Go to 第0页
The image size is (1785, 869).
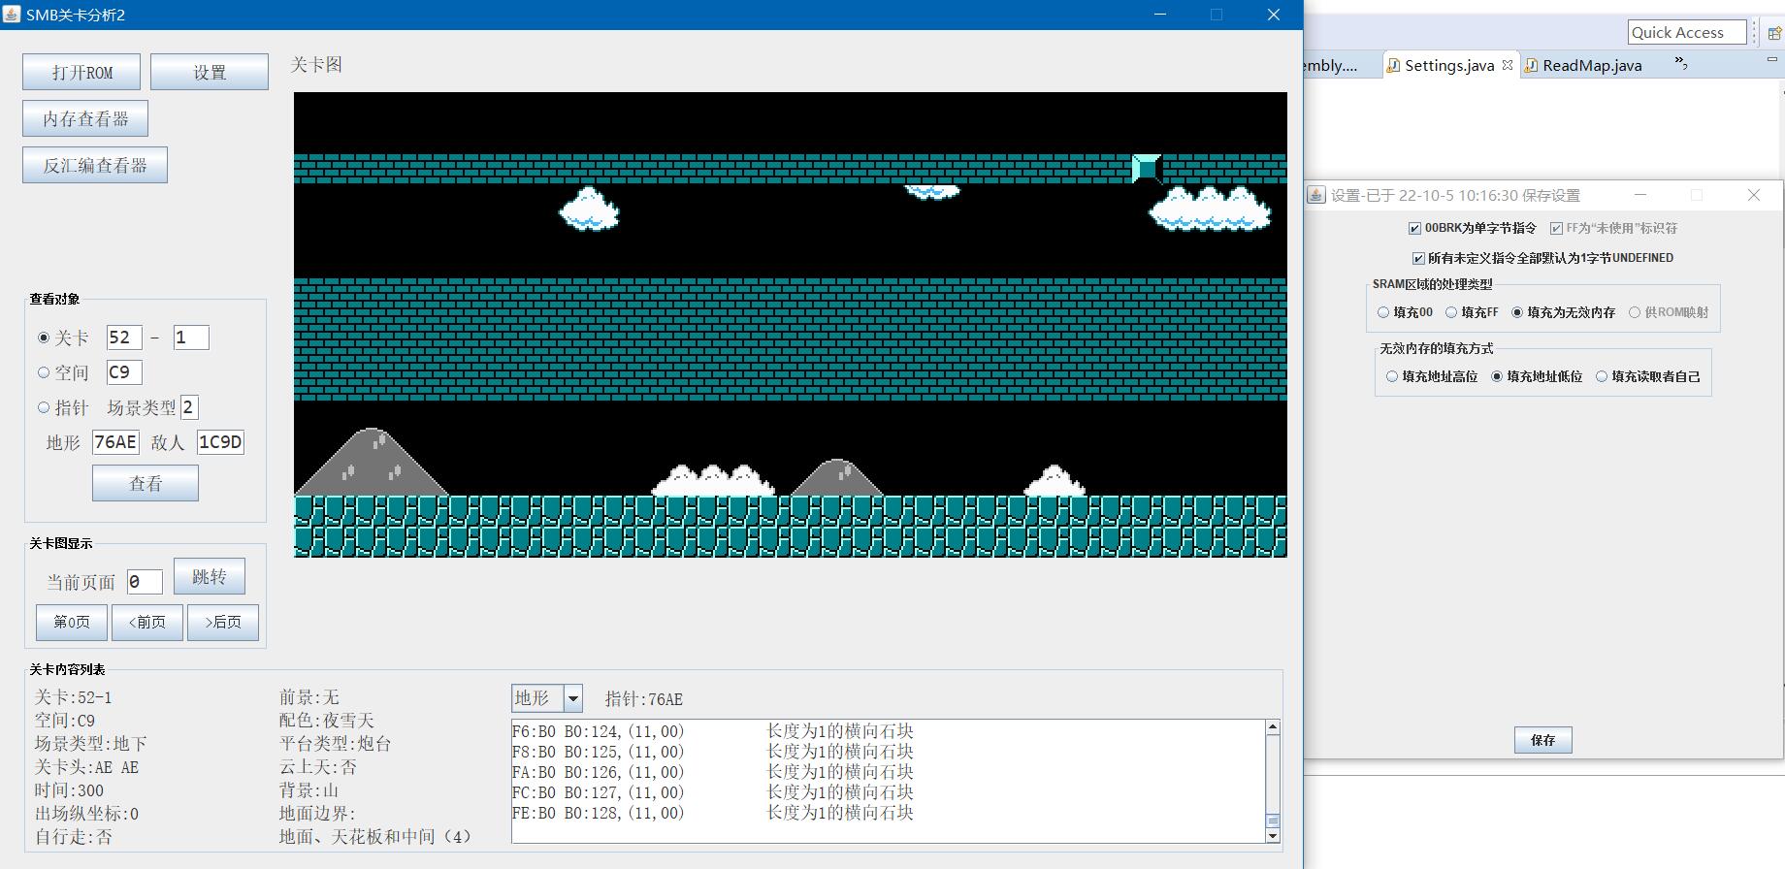pyautogui.click(x=72, y=622)
